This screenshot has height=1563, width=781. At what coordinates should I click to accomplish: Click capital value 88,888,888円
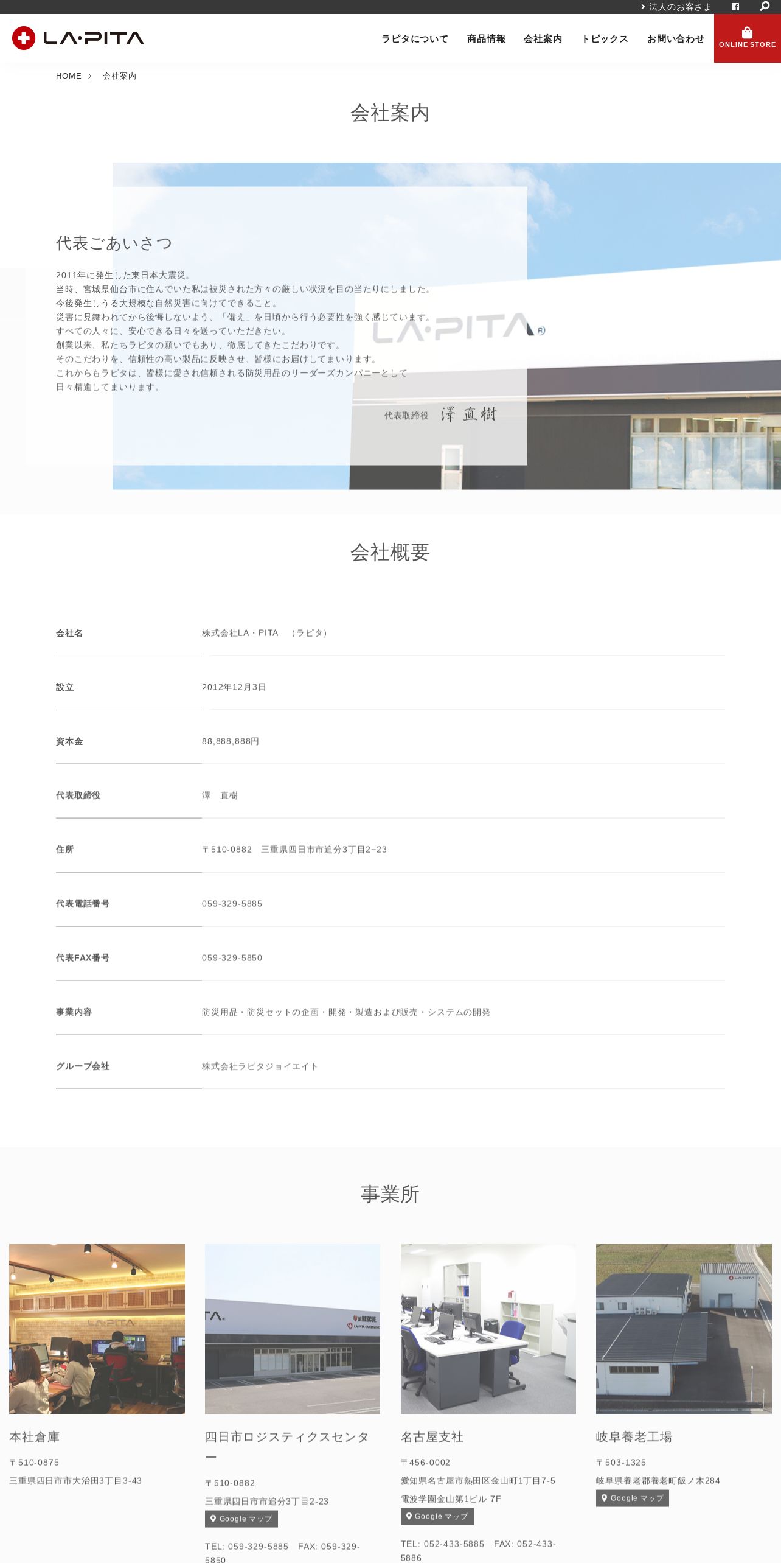(231, 741)
